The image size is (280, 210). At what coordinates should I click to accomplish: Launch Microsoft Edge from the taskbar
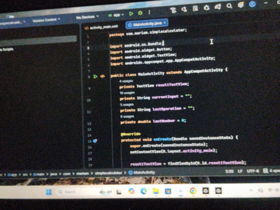(x=143, y=191)
